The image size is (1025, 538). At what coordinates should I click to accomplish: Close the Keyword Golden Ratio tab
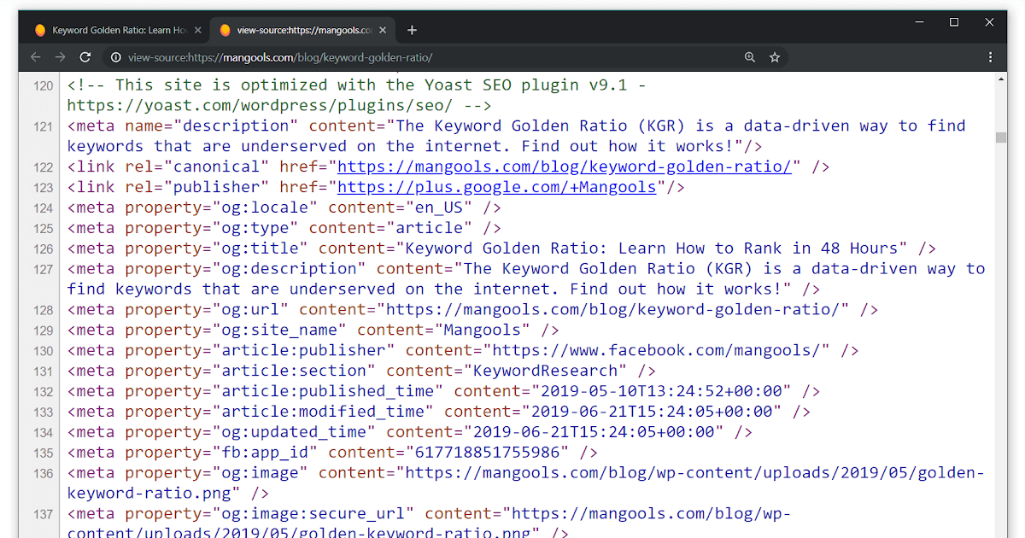198,30
